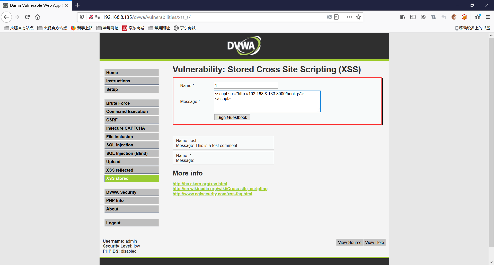
Task: Open the Firefox hamburger menu
Action: pyautogui.click(x=488, y=17)
